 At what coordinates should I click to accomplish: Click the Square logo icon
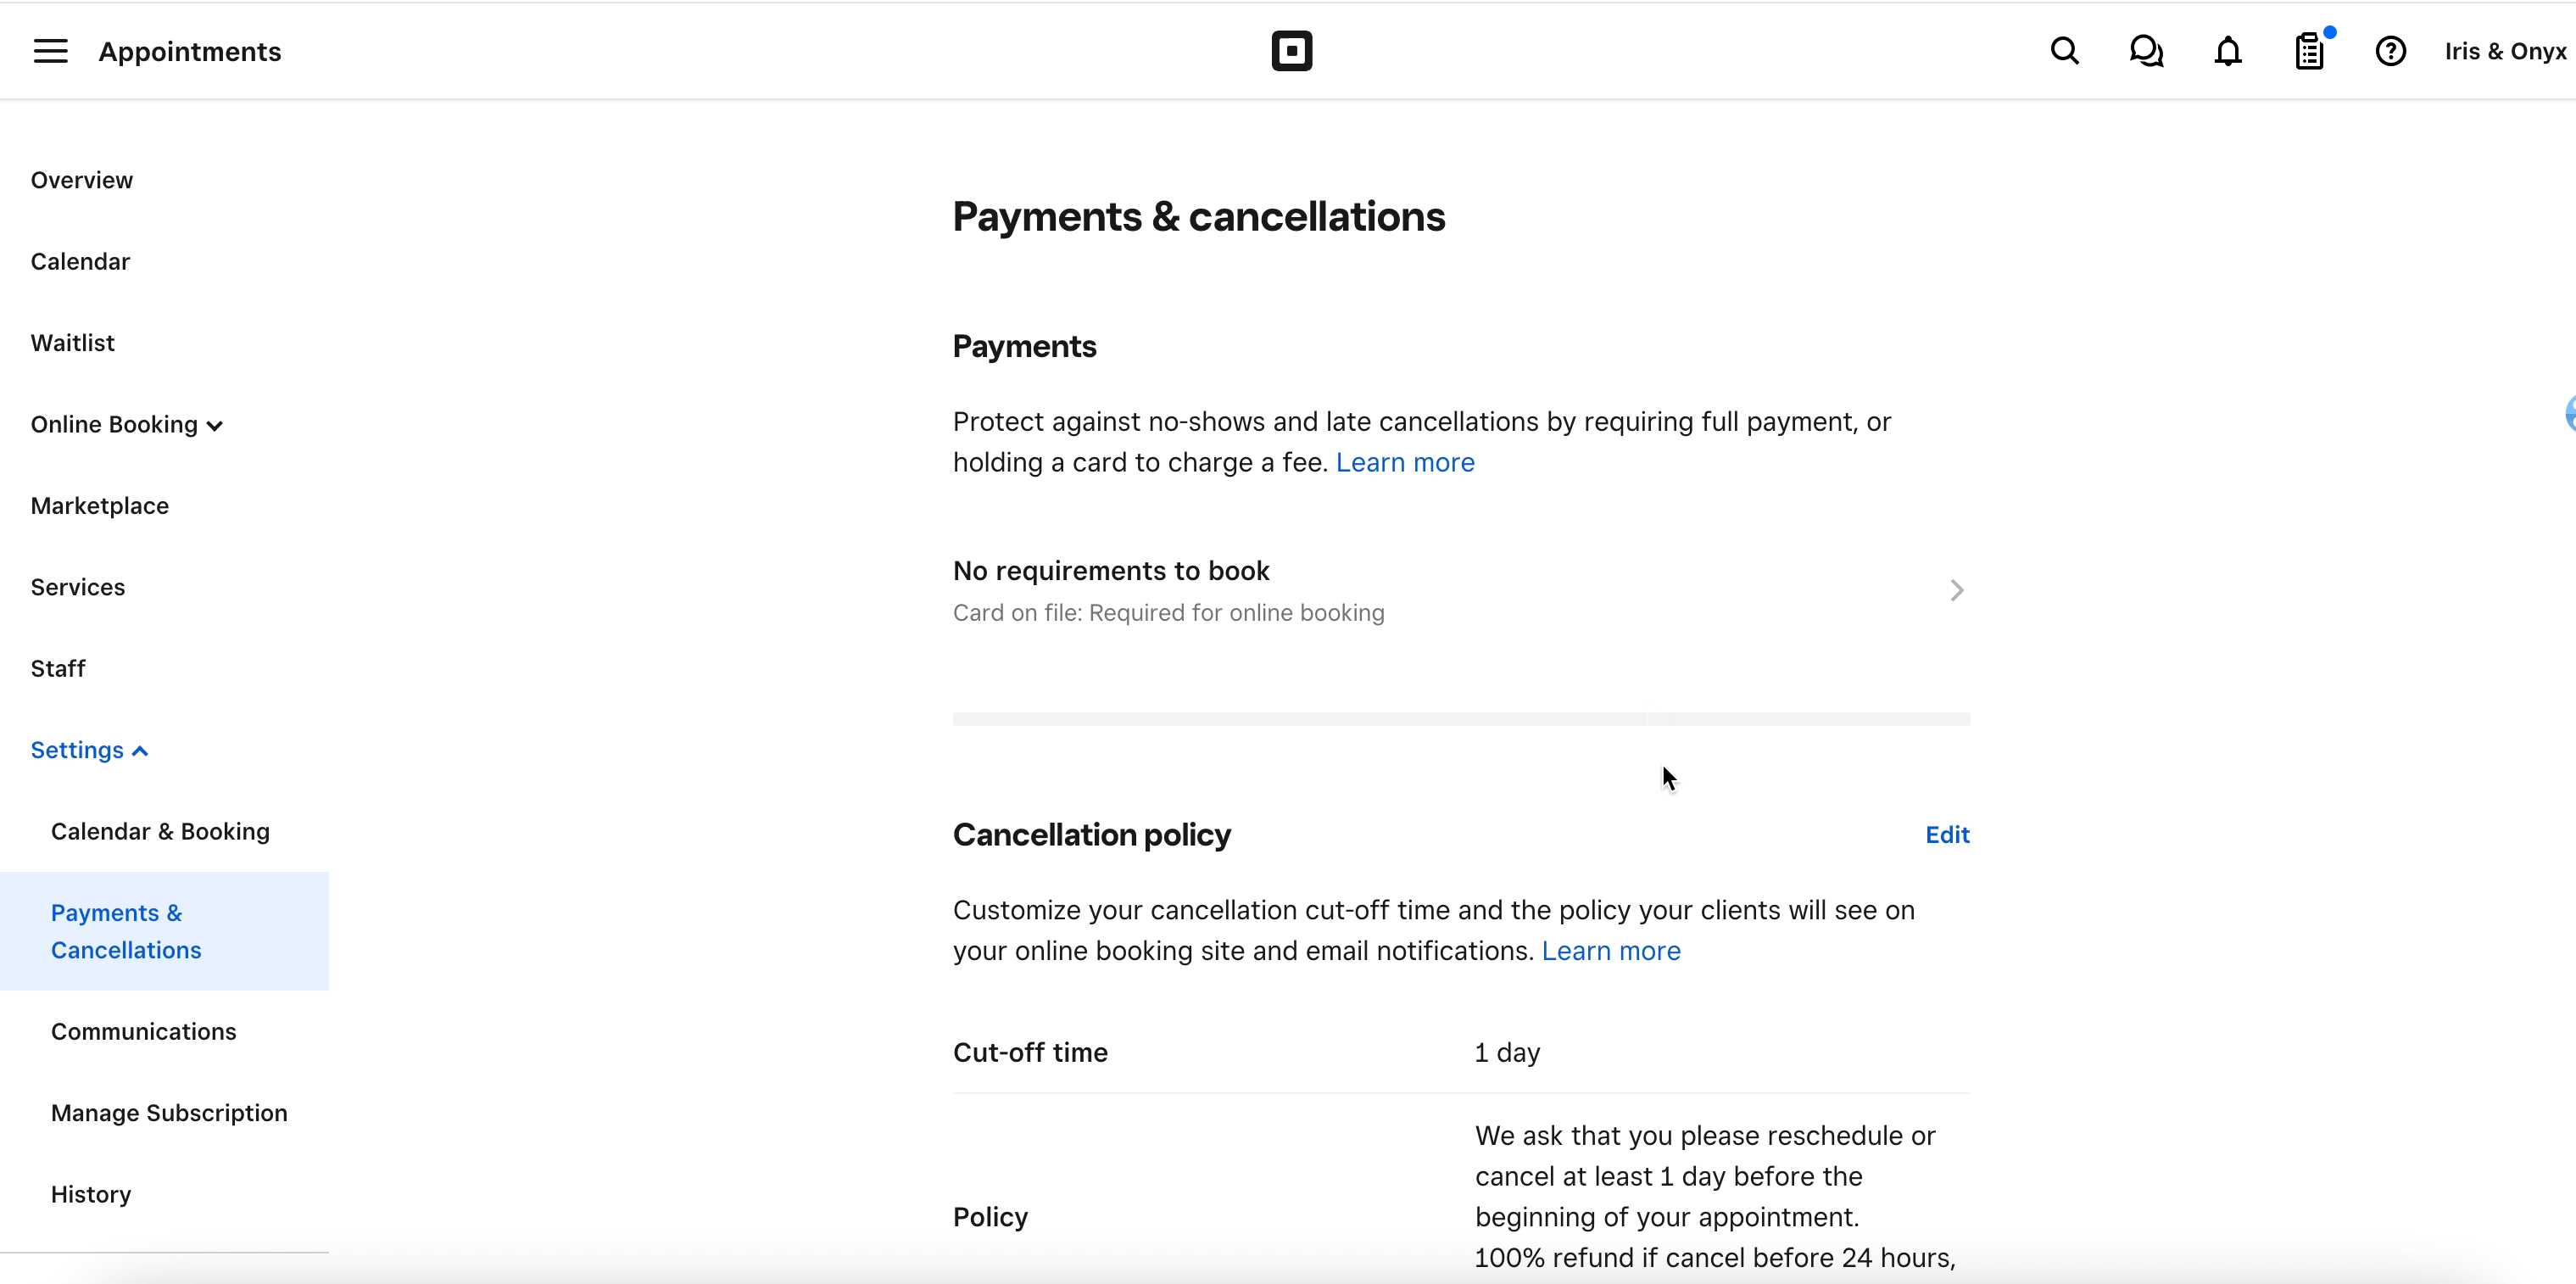tap(1291, 51)
